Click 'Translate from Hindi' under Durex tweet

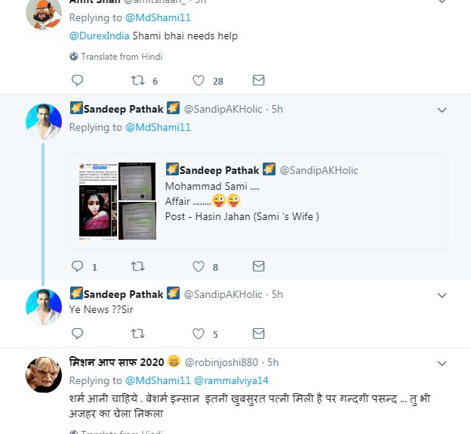click(x=121, y=57)
